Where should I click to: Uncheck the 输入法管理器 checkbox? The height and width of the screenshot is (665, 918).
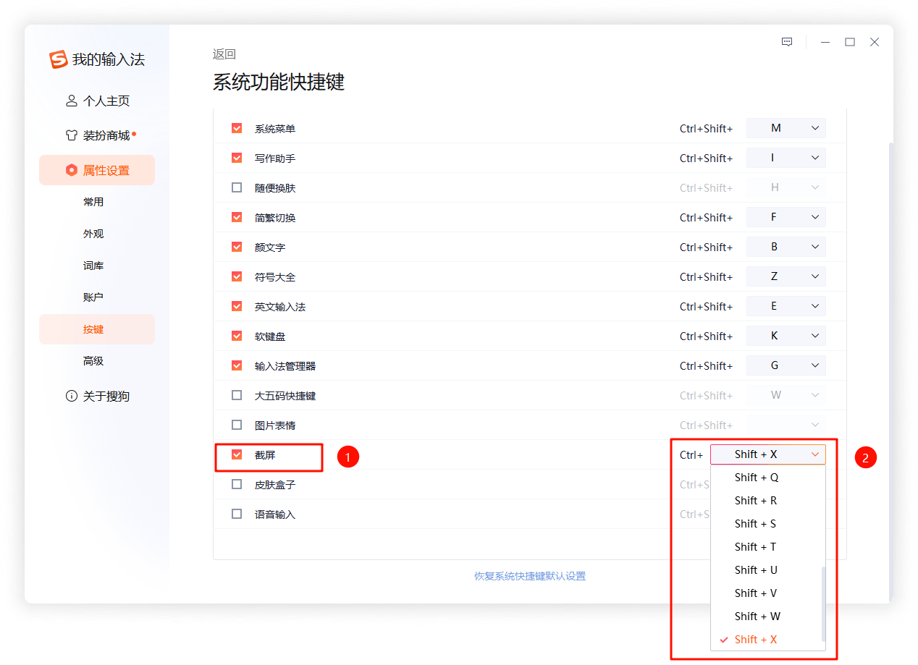[x=237, y=365]
